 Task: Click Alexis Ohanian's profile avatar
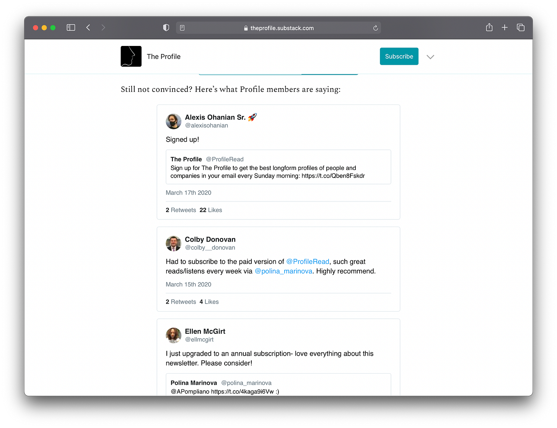click(x=173, y=121)
